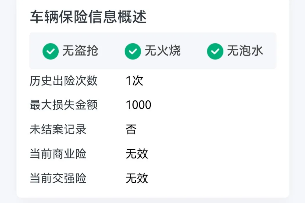305x203 pixels.
Task: Click the gray page background below card
Action: (152, 201)
